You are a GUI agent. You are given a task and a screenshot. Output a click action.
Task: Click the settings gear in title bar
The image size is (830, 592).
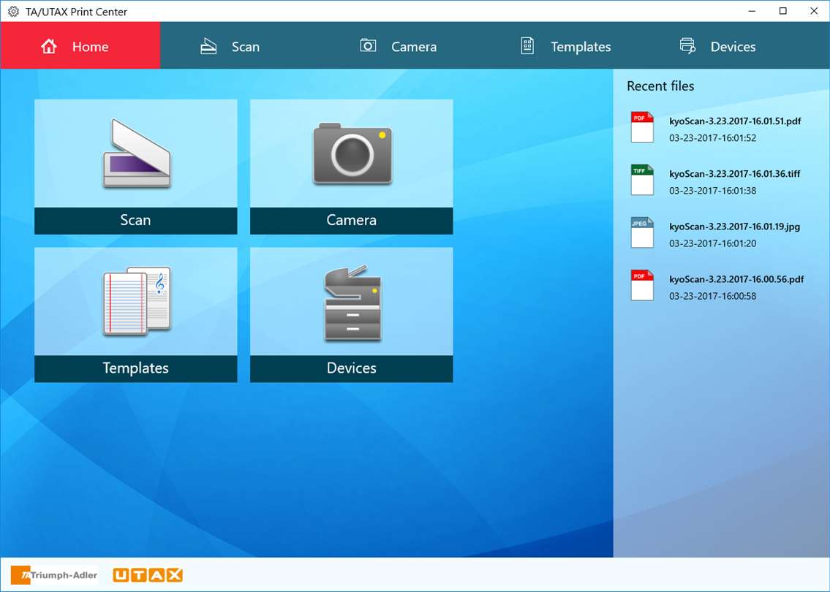[x=13, y=11]
